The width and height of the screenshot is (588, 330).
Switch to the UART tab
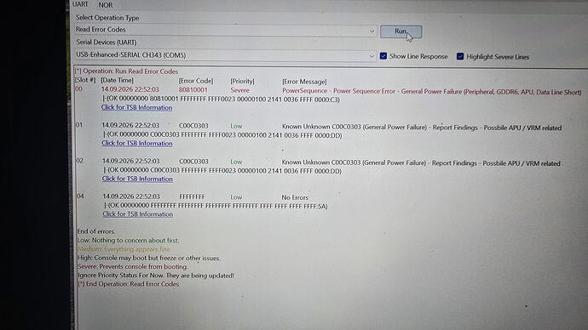tap(80, 4)
